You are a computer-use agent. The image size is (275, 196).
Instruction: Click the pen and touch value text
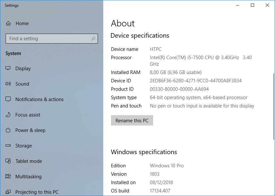coord(202,106)
